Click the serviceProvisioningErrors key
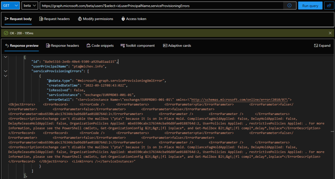Screen dimensions: 335x179 pyautogui.click(x=58, y=71)
